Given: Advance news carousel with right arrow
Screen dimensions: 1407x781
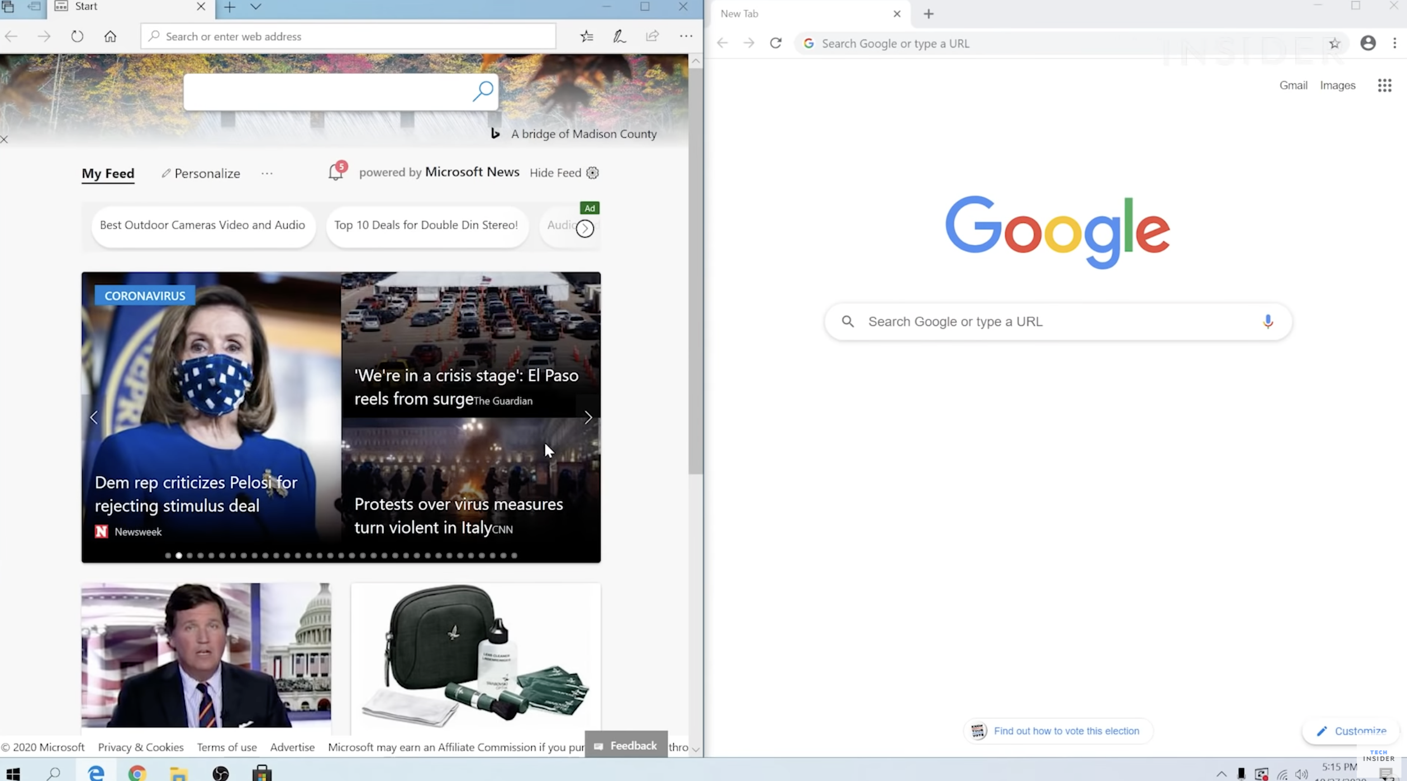Looking at the screenshot, I should coord(588,417).
